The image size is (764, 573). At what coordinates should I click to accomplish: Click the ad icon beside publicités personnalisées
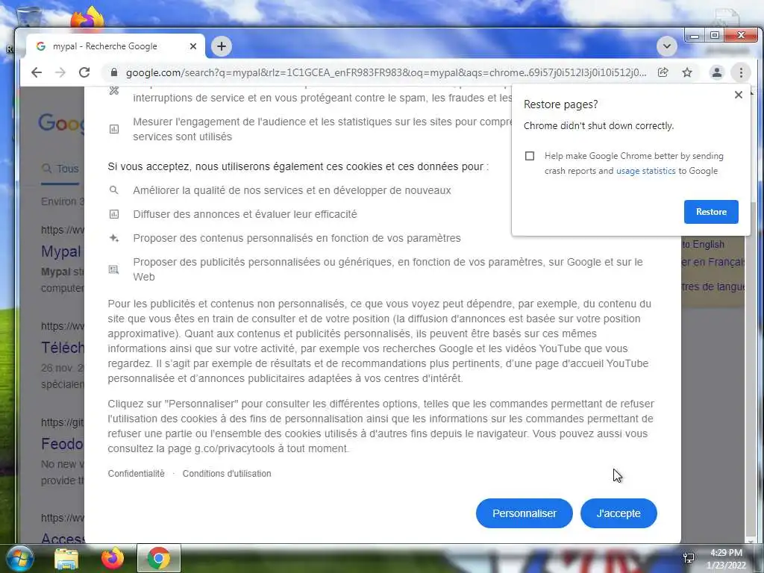pos(113,269)
